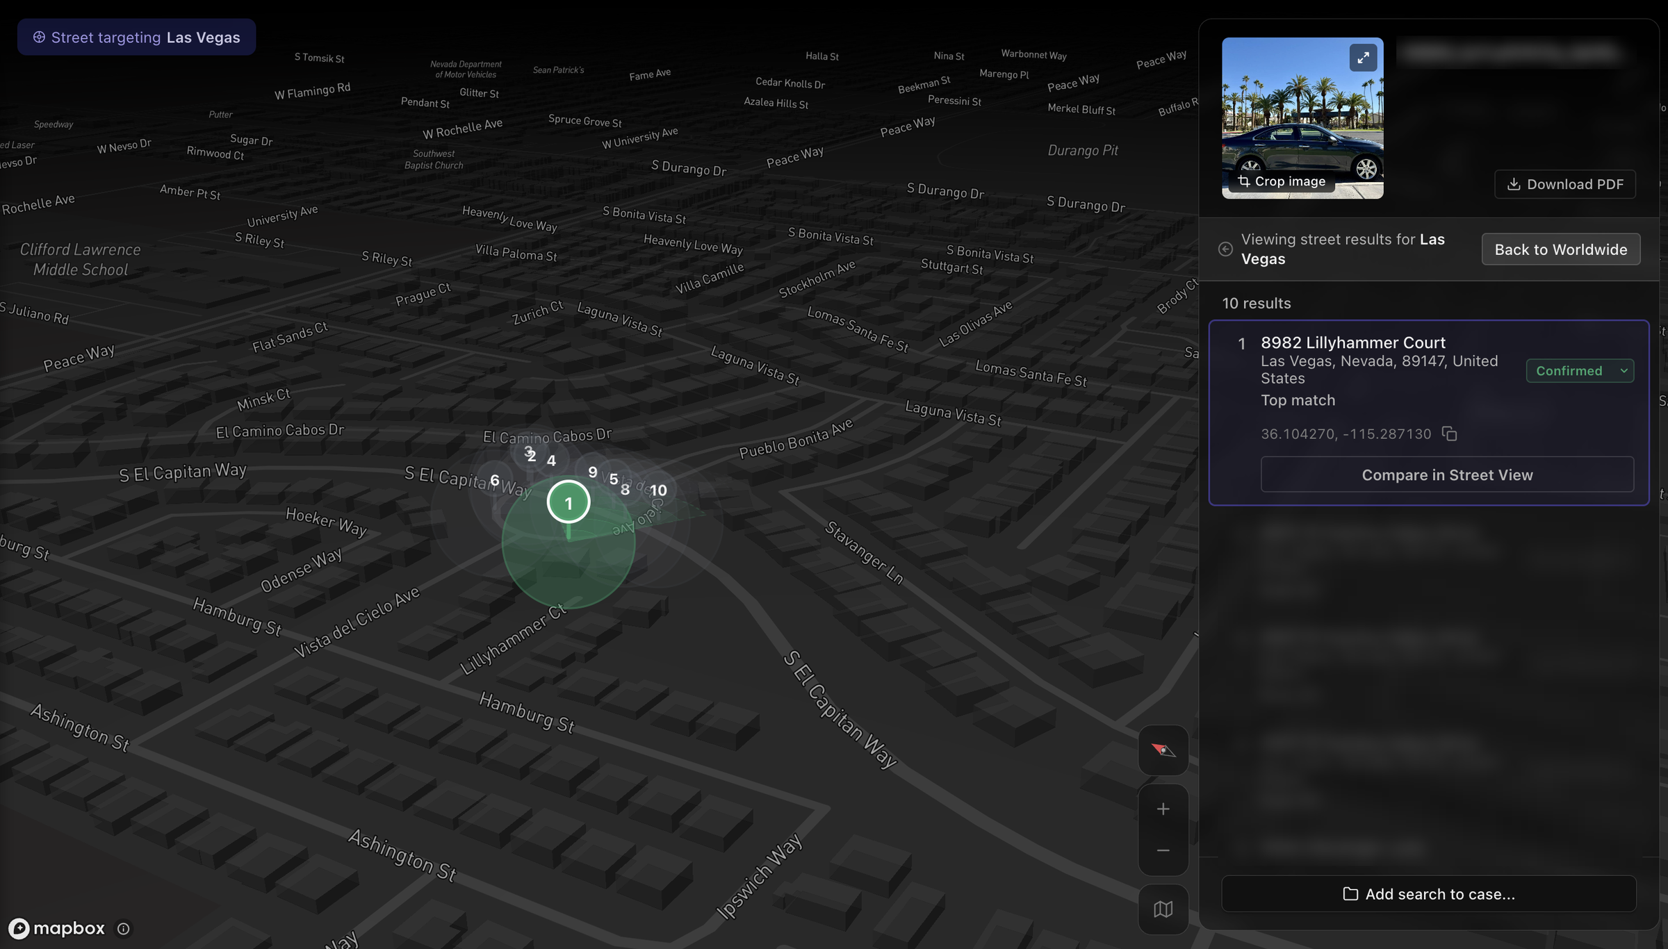Select map marker number 8
The width and height of the screenshot is (1668, 949).
625,490
